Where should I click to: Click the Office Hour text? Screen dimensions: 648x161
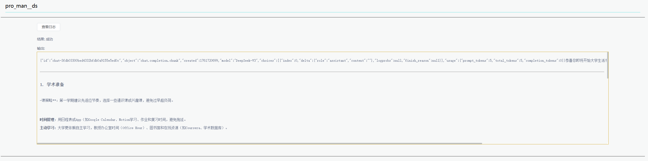tap(132, 128)
